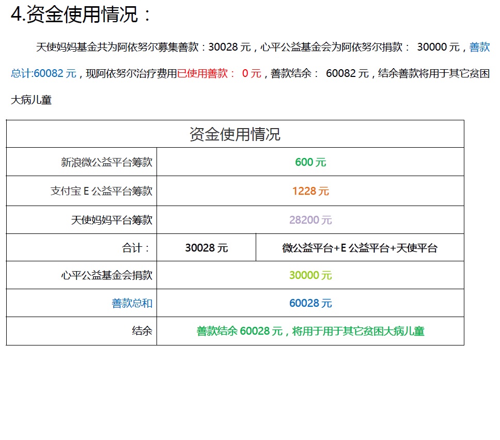Click the blue text '总计:60082 元' in paragraph
The width and height of the screenshot is (500, 440).
[44, 73]
